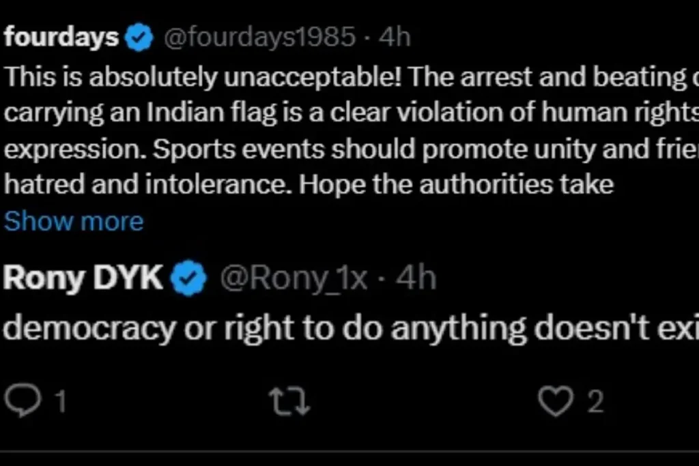
Task: Open the fourdays profile name
Action: click(61, 37)
